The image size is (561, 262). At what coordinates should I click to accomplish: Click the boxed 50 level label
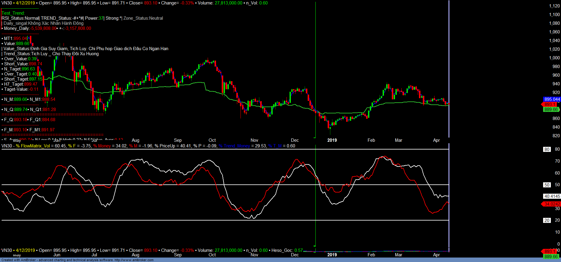[x=547, y=185]
